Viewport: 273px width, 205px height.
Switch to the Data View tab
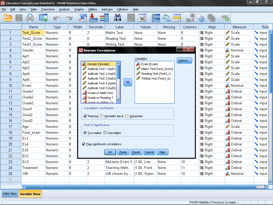pyautogui.click(x=10, y=194)
